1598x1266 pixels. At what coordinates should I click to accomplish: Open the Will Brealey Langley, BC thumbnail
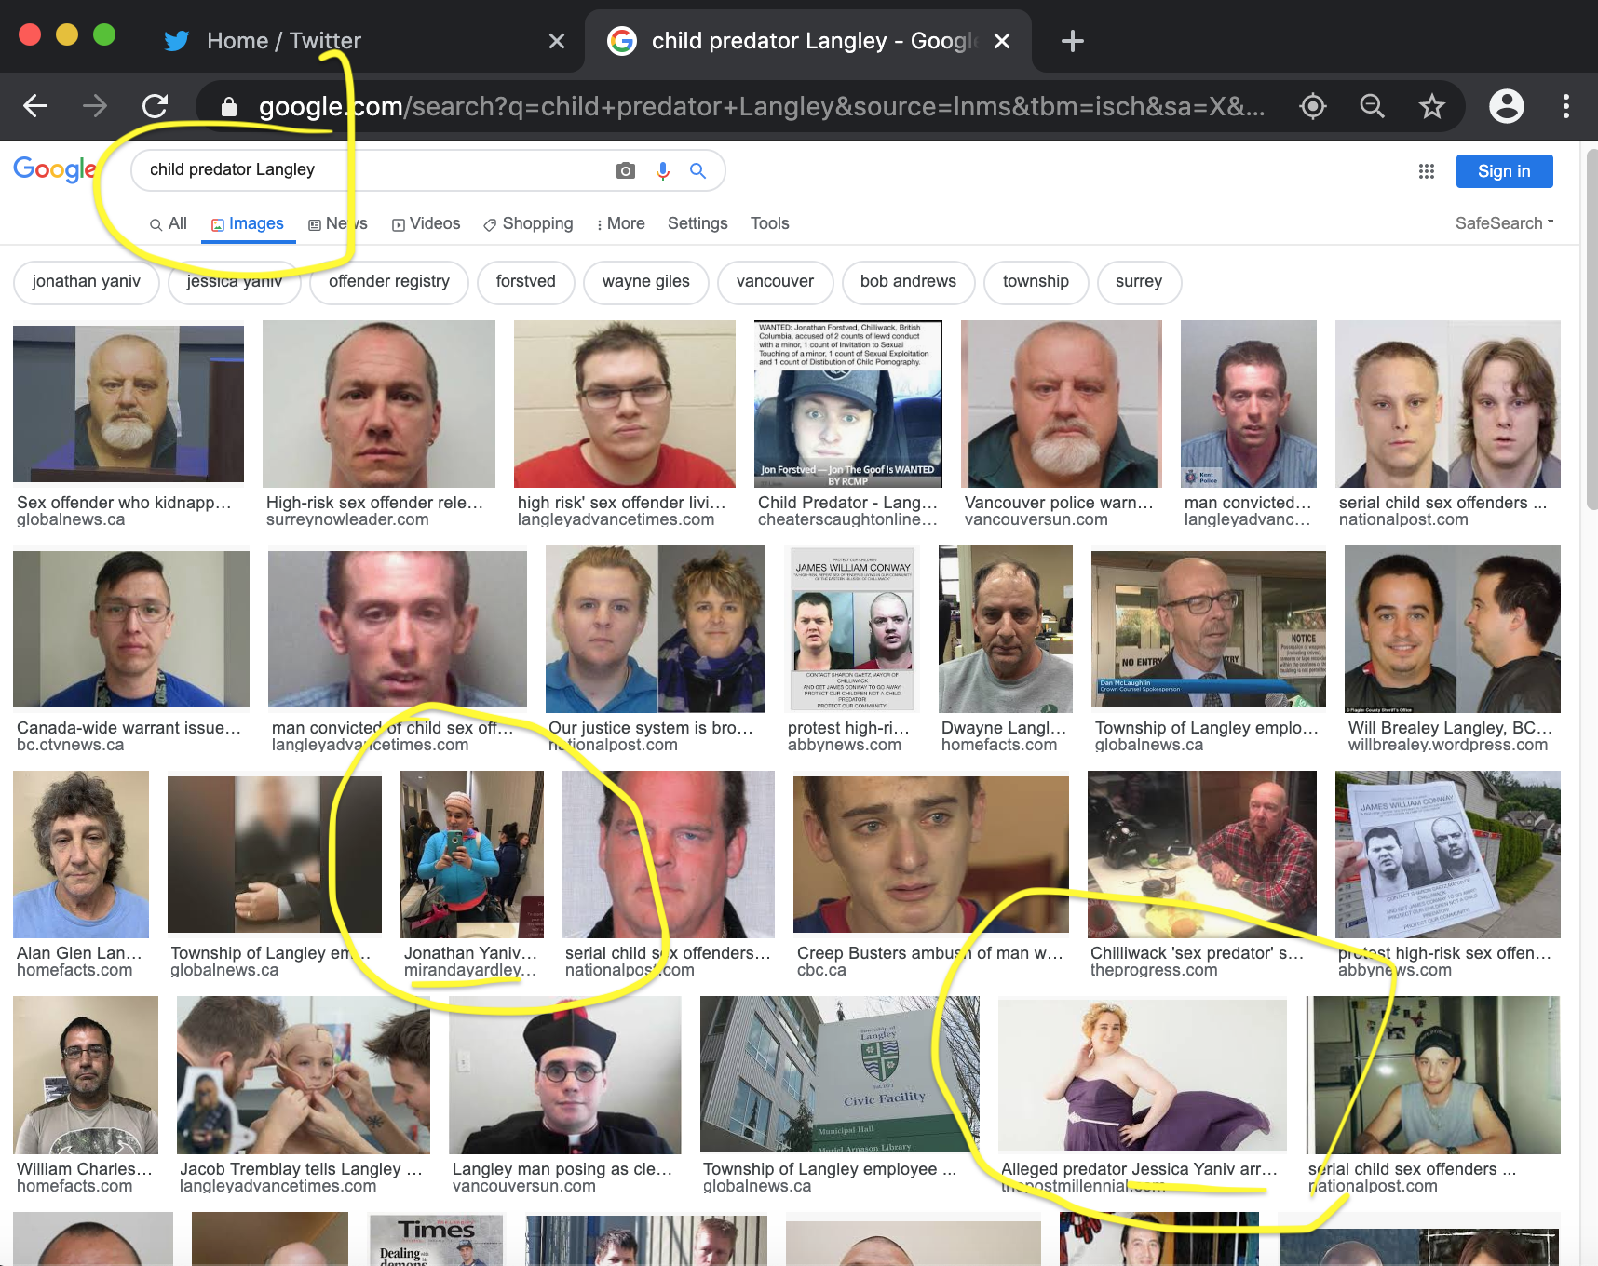1453,629
